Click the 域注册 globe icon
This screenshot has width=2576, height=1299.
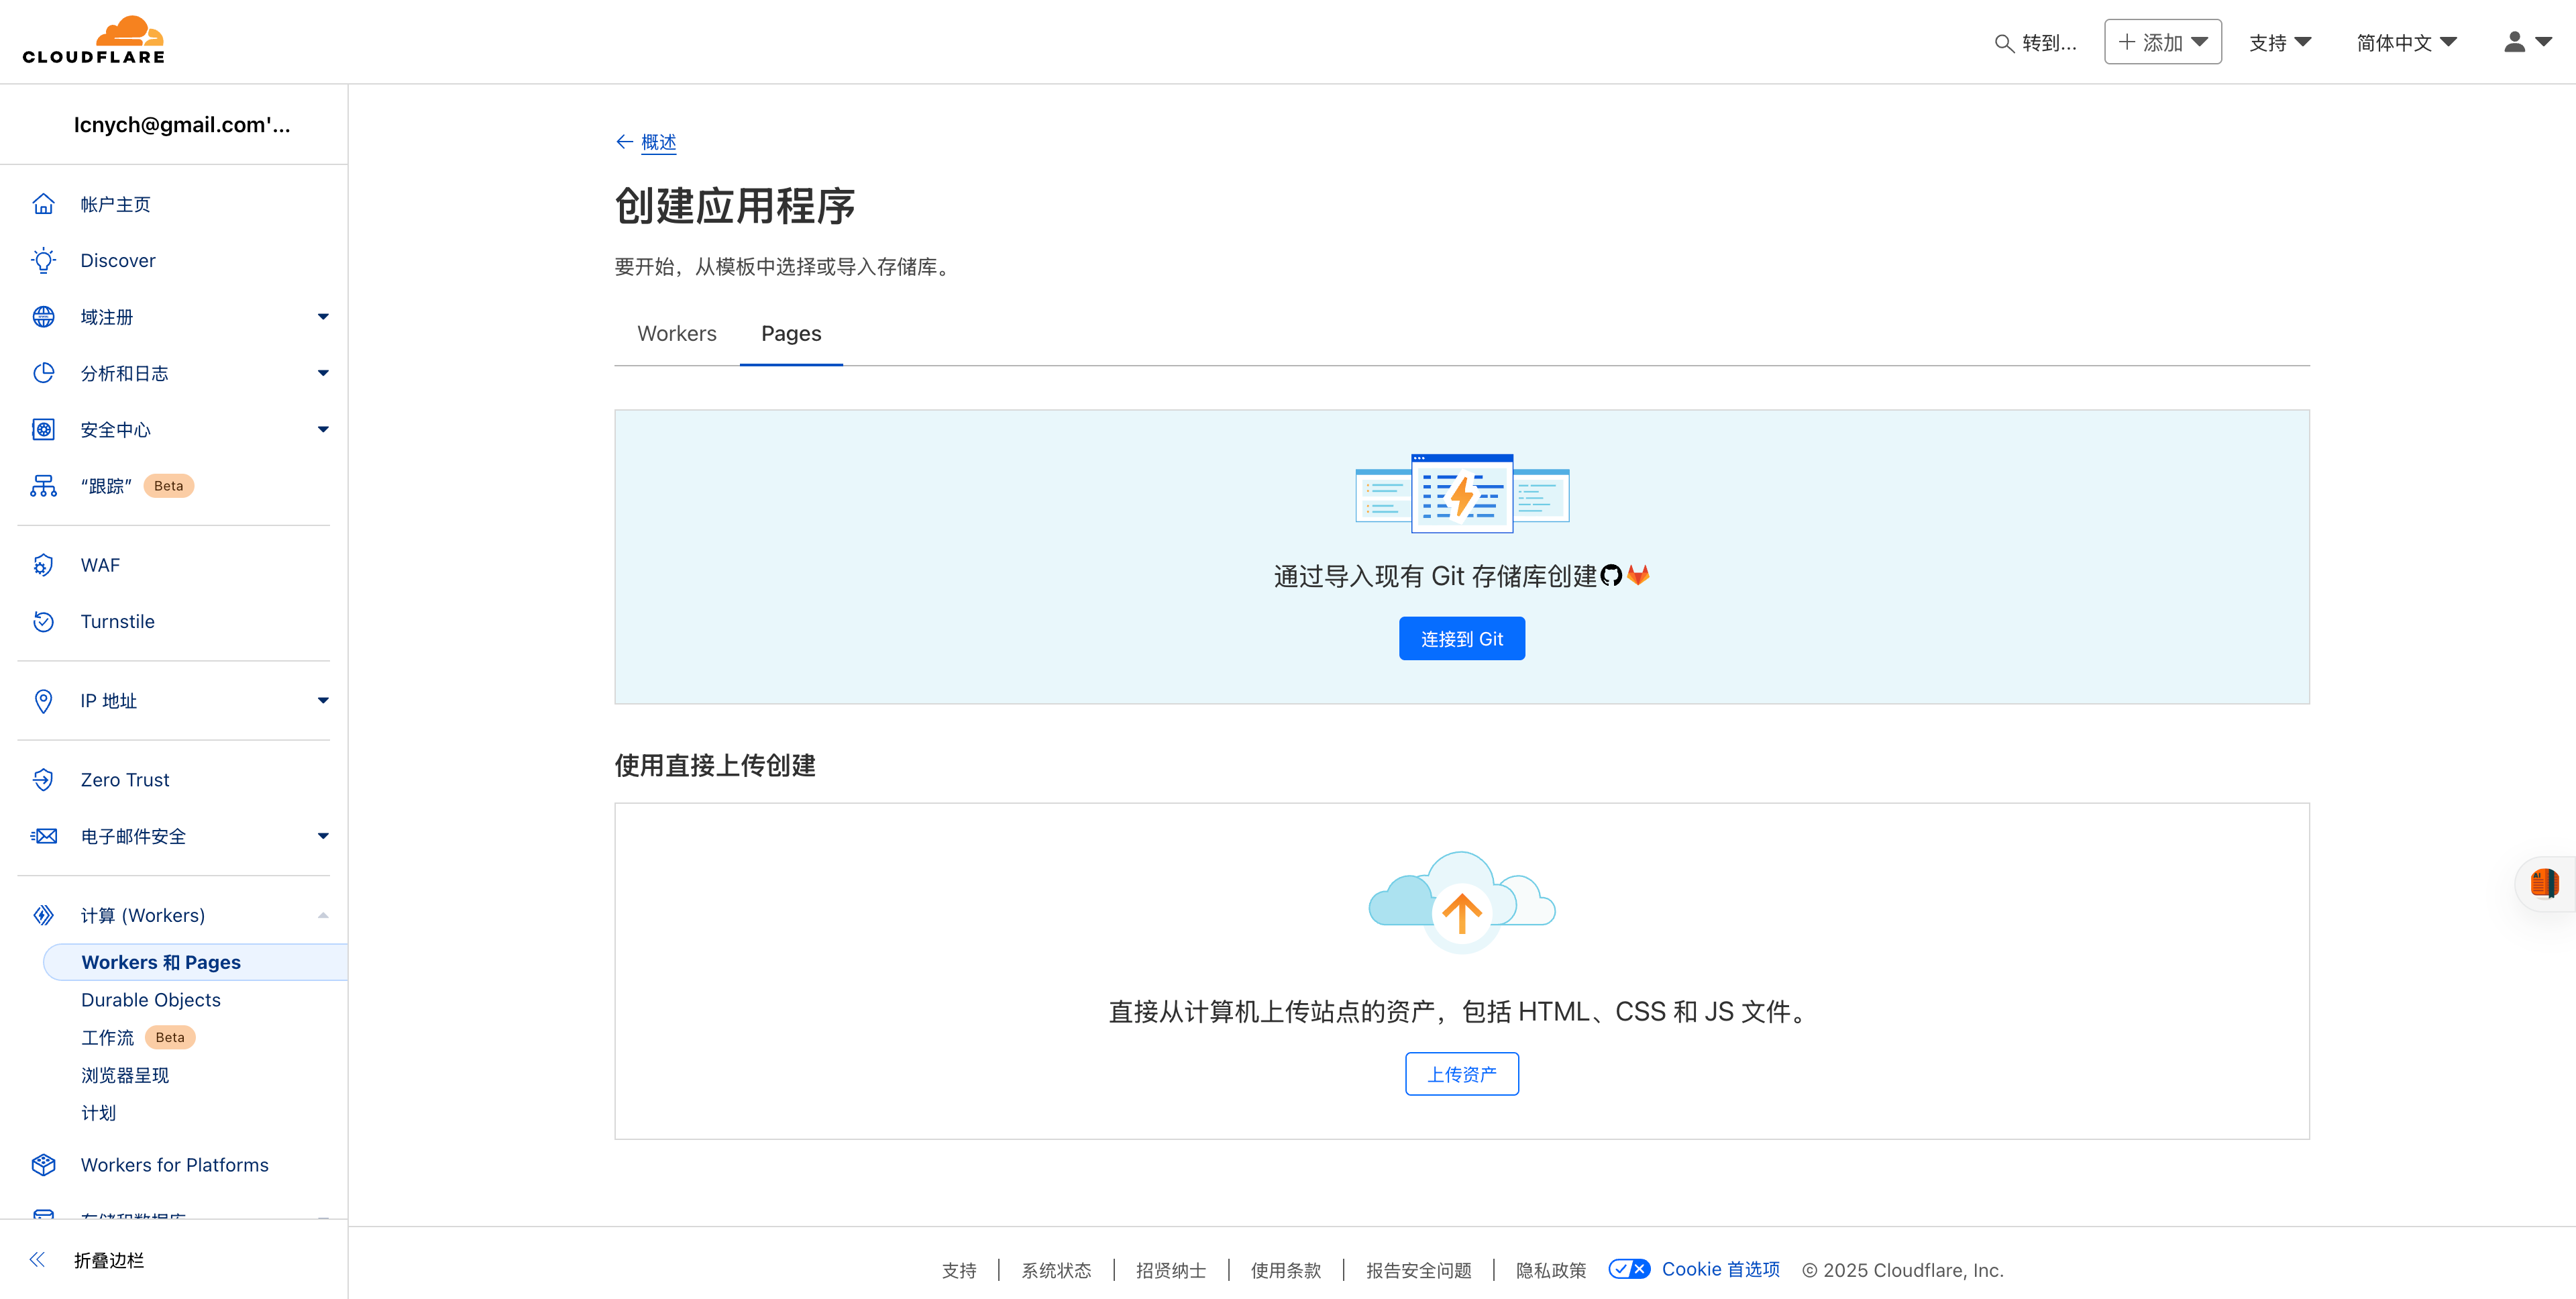[43, 317]
